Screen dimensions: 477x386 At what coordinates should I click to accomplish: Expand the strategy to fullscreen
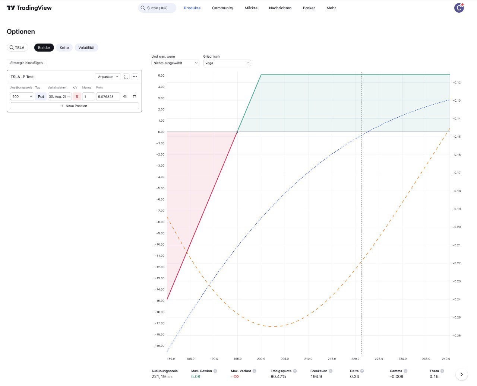pyautogui.click(x=126, y=77)
